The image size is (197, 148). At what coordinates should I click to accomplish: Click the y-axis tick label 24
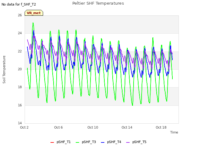click(x=20, y=33)
